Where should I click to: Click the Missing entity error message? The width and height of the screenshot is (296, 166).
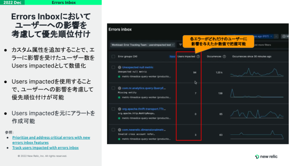click(127, 93)
